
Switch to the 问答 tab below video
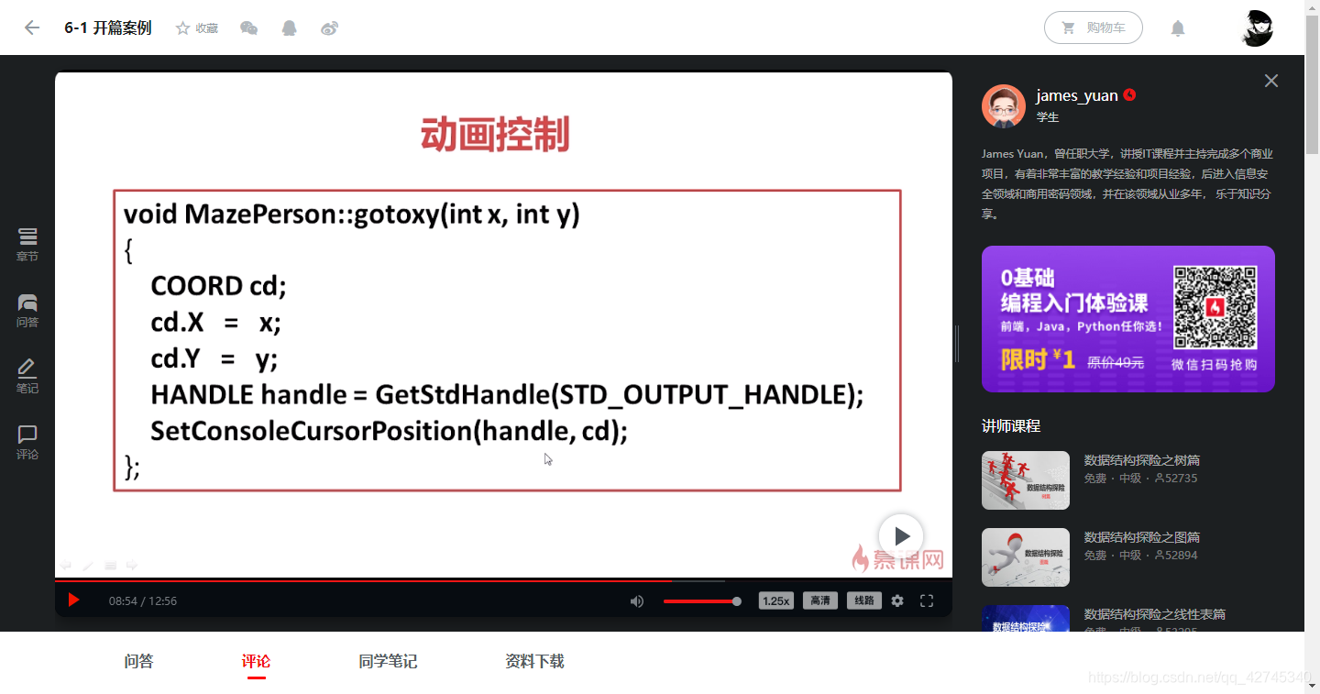tap(138, 661)
